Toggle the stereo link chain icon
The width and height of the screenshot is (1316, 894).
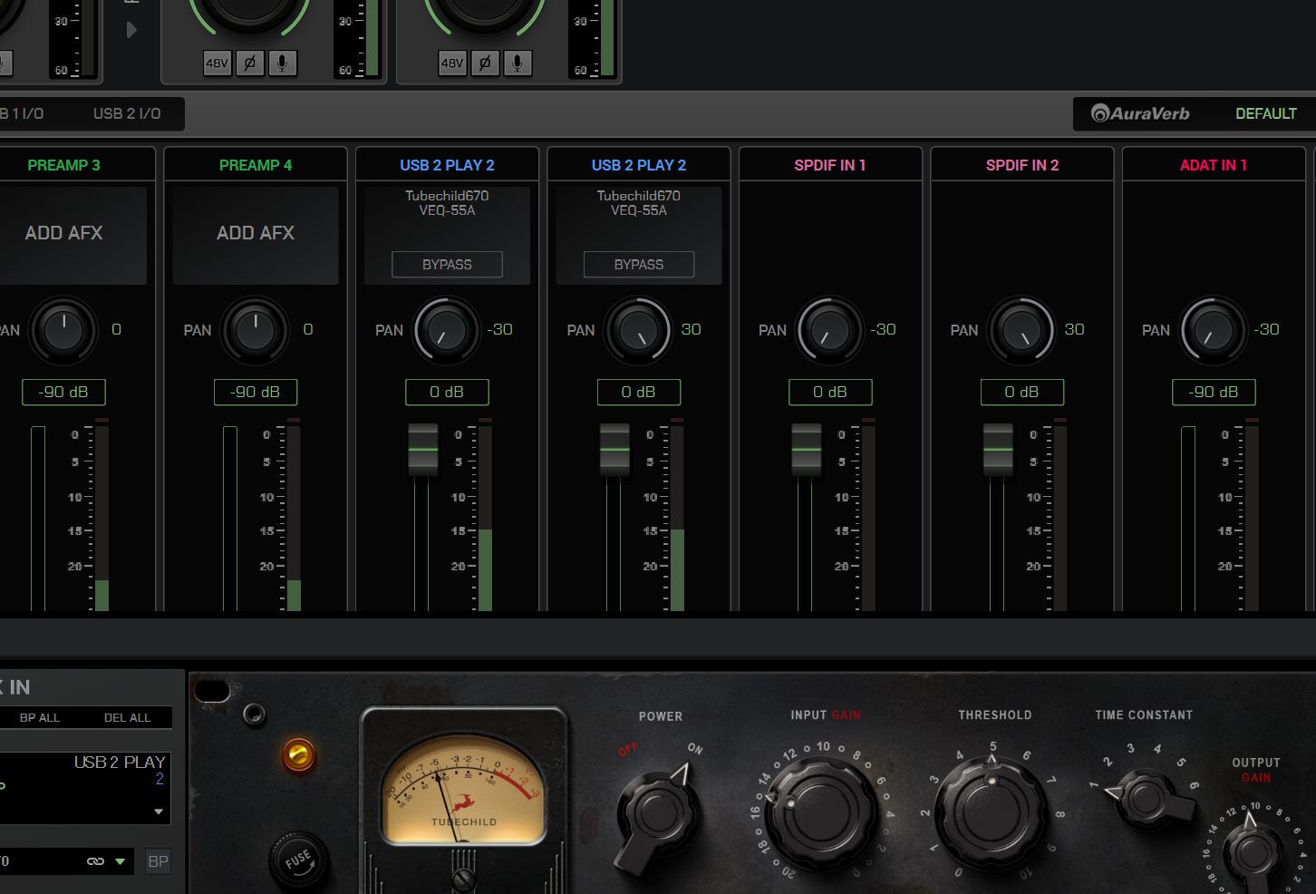pyautogui.click(x=95, y=861)
